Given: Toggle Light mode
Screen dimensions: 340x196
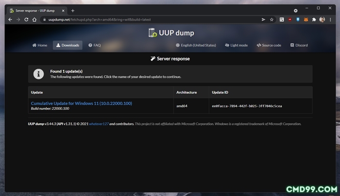Looking at the screenshot, I should pos(237,45).
